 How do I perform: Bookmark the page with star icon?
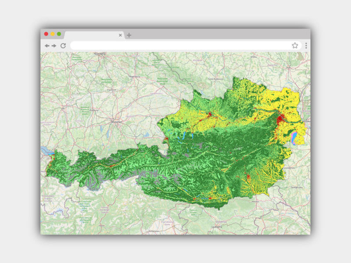295,46
